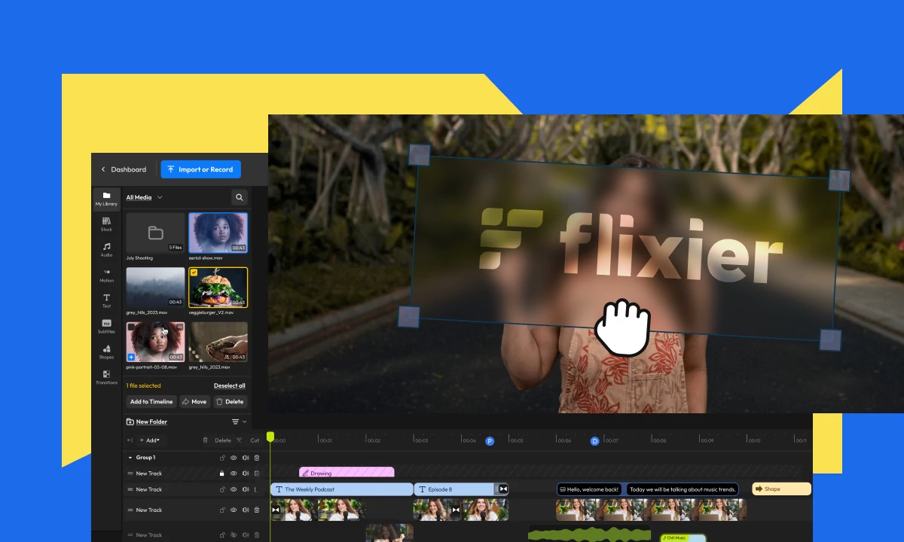Select the veggieburger_V2.mov thumbnail
This screenshot has height=542, width=904.
tap(218, 288)
